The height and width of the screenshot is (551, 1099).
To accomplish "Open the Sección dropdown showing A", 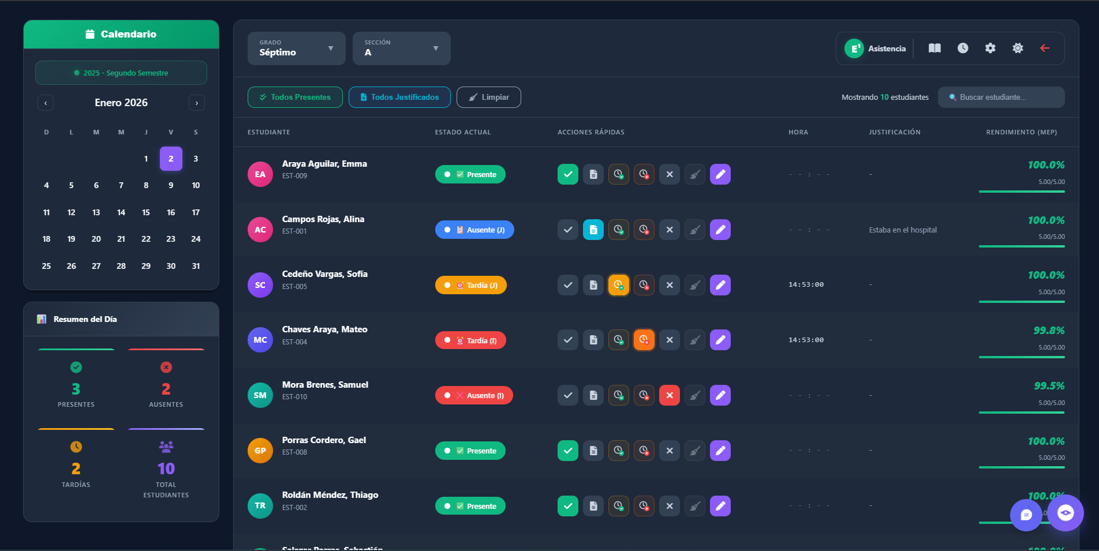I will pyautogui.click(x=401, y=48).
